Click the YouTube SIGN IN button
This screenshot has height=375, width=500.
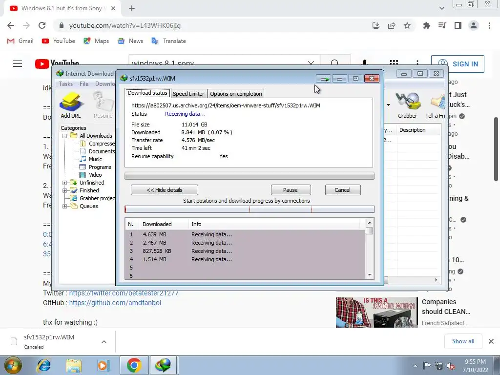458,64
